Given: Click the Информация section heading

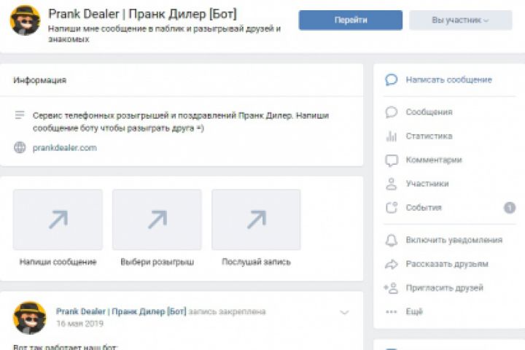Looking at the screenshot, I should point(40,80).
